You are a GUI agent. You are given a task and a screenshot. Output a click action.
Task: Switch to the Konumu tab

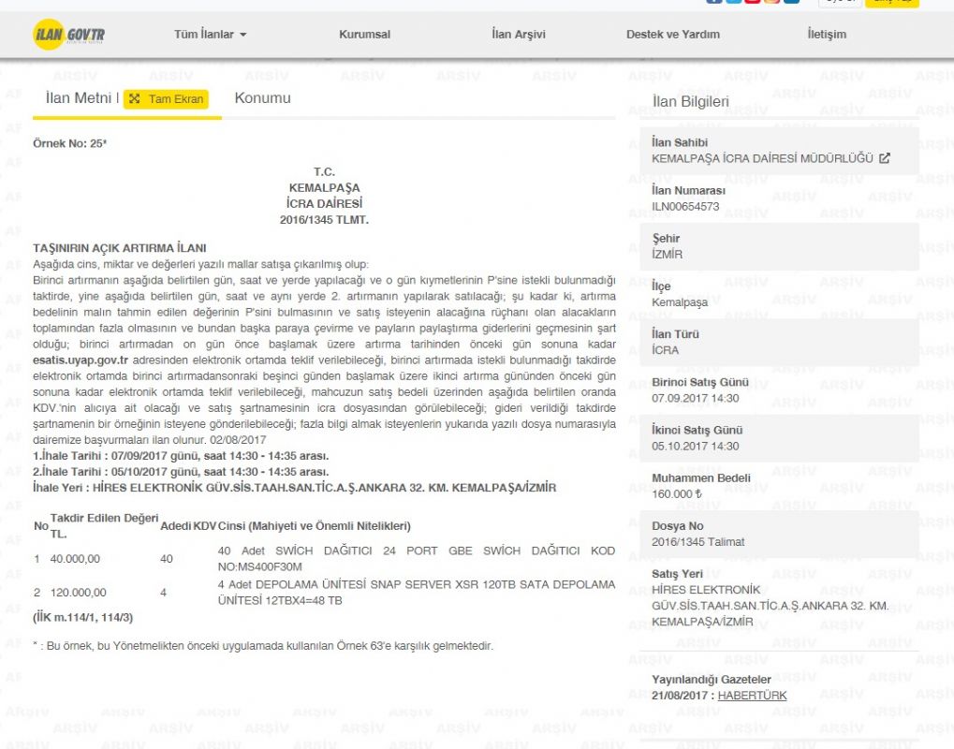pyautogui.click(x=262, y=98)
